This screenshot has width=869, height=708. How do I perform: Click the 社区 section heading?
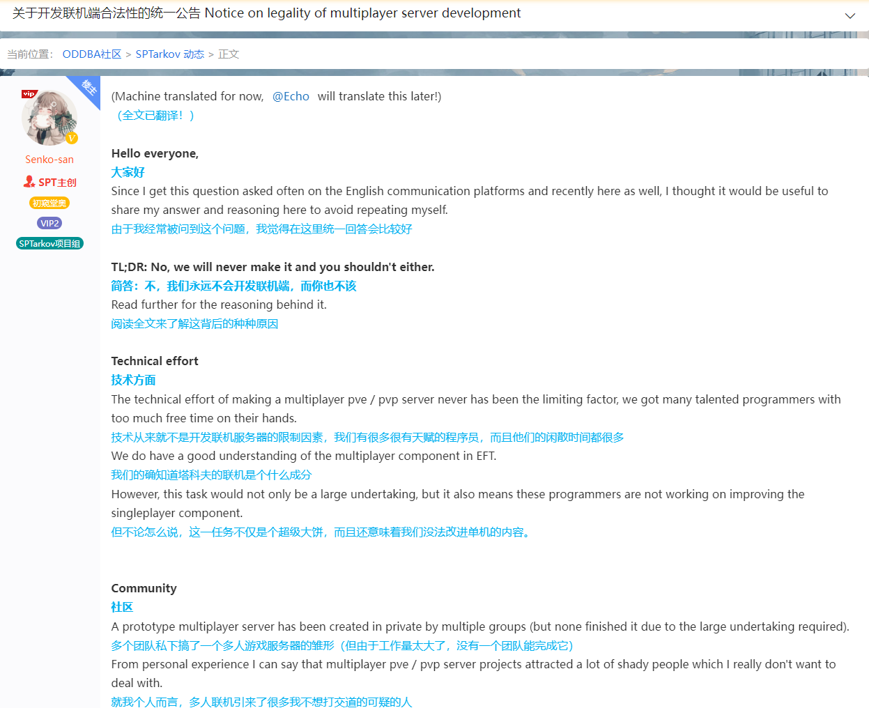pyautogui.click(x=122, y=607)
